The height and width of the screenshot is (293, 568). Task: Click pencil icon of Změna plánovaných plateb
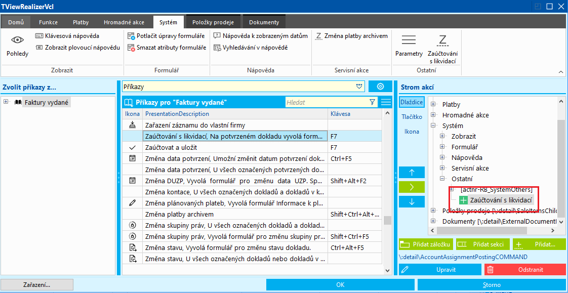pyautogui.click(x=132, y=203)
